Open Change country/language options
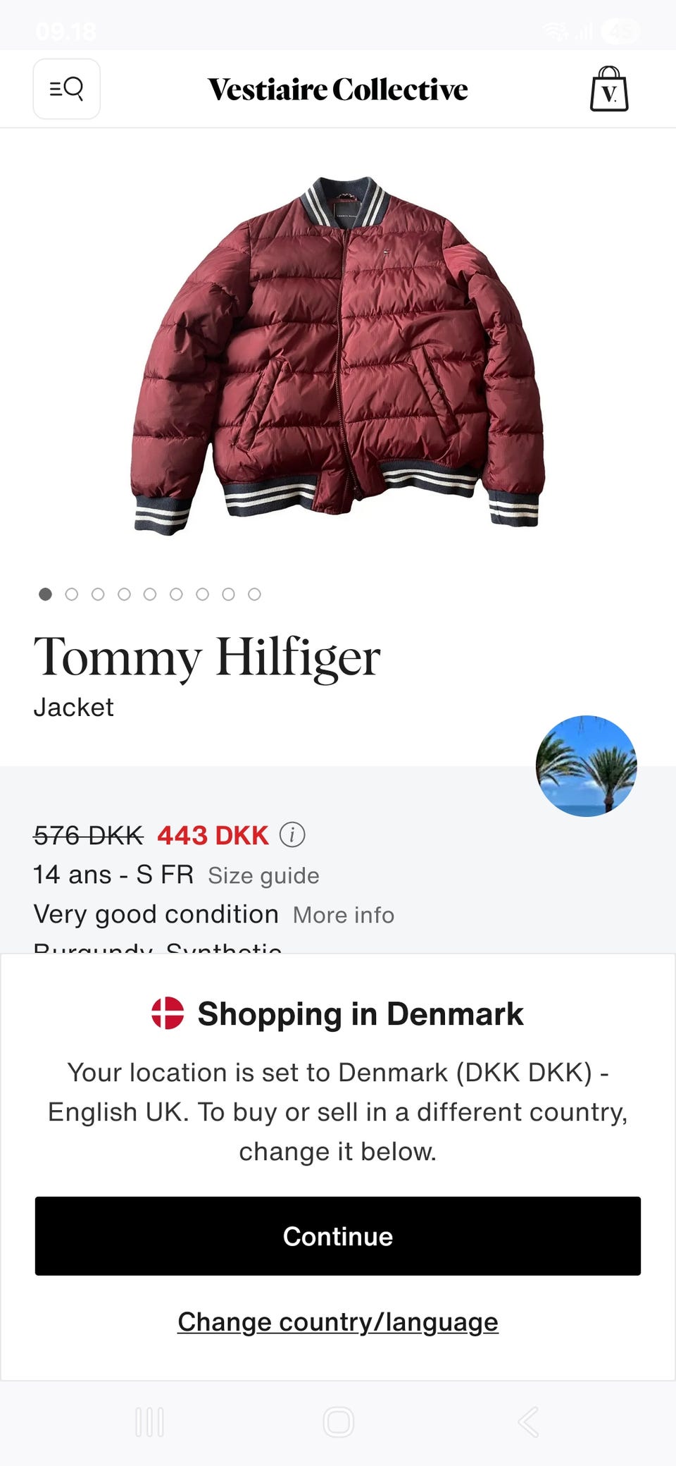Screen dimensions: 676x1466 click(x=338, y=1322)
